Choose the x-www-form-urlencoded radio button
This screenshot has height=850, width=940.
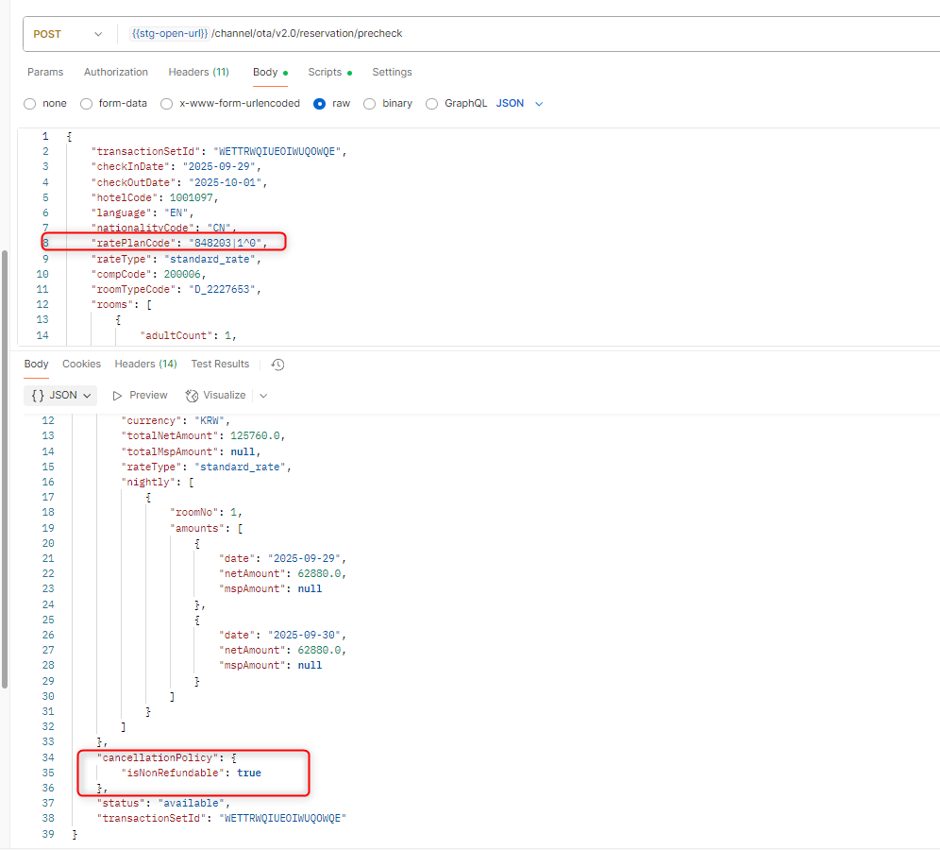[167, 104]
